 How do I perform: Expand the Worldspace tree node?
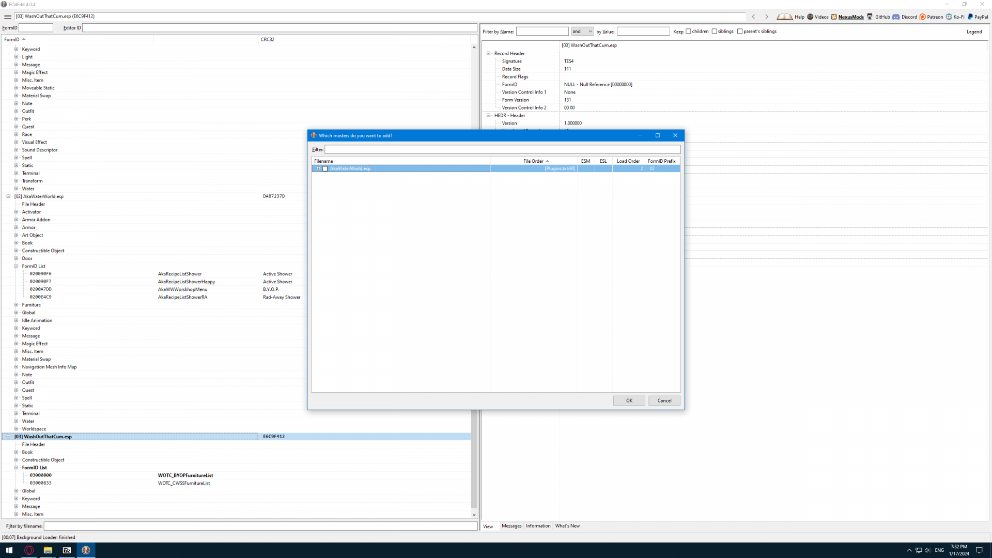16,429
